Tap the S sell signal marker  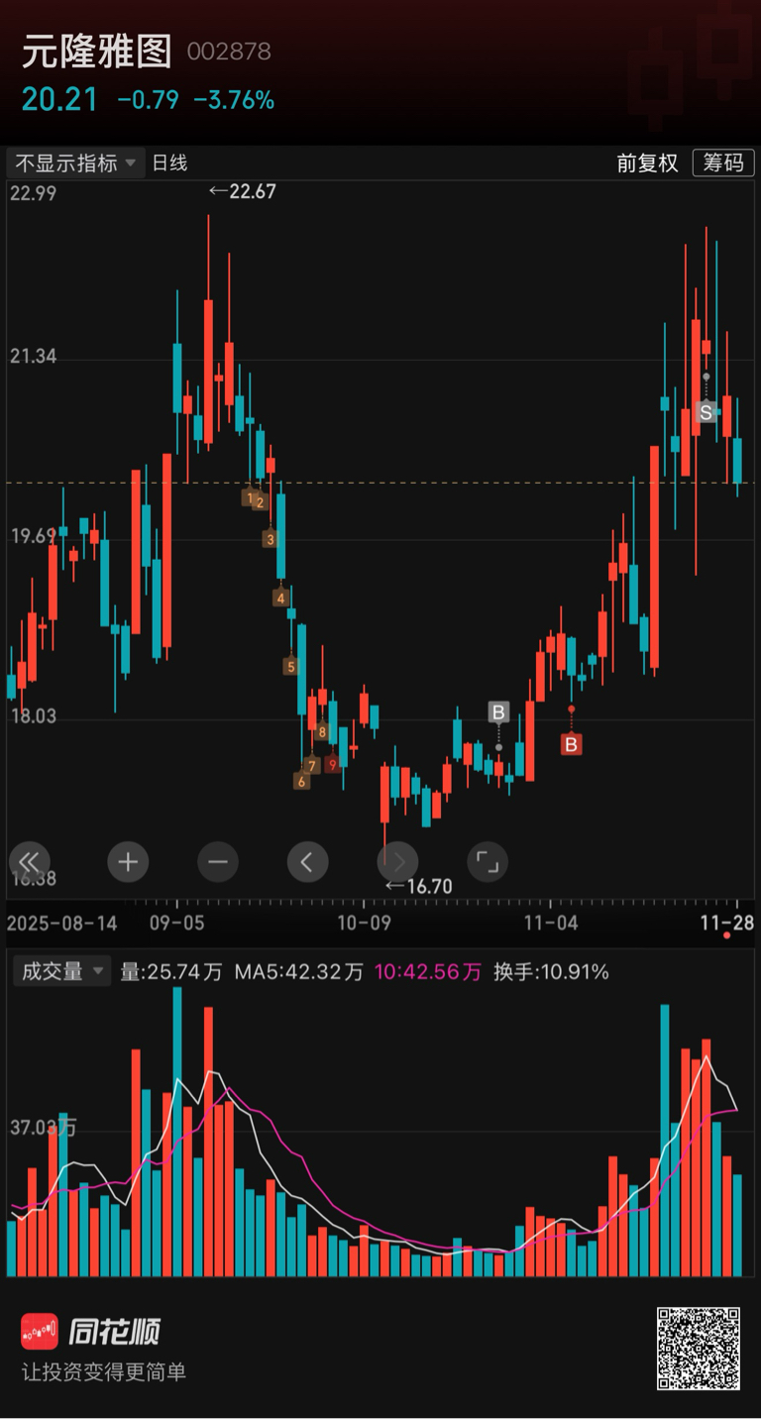tap(706, 411)
